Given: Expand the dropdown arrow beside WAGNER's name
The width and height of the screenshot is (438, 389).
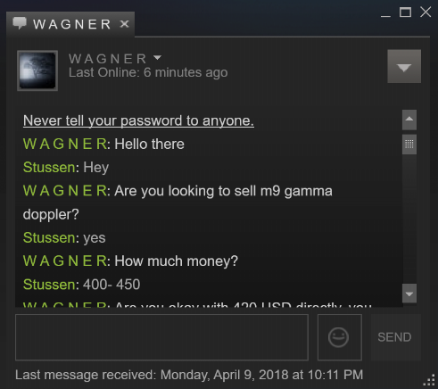Looking at the screenshot, I should pyautogui.click(x=157, y=57).
